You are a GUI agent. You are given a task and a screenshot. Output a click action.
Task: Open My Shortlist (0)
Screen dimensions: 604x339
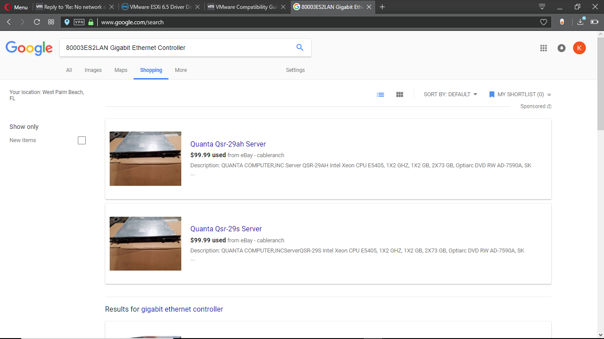pos(516,94)
